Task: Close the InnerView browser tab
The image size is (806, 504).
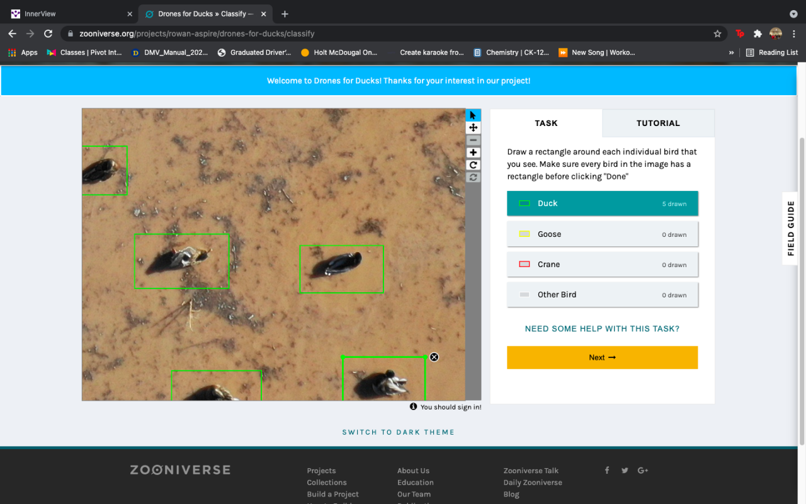Action: 130,14
